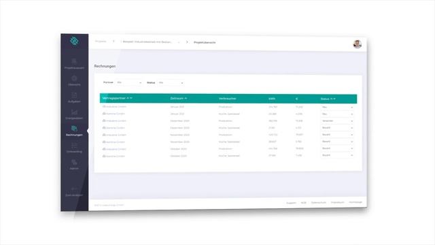
Task: Open status dropdown for Industrie GmbH Januar 2021
Action: 337,107
